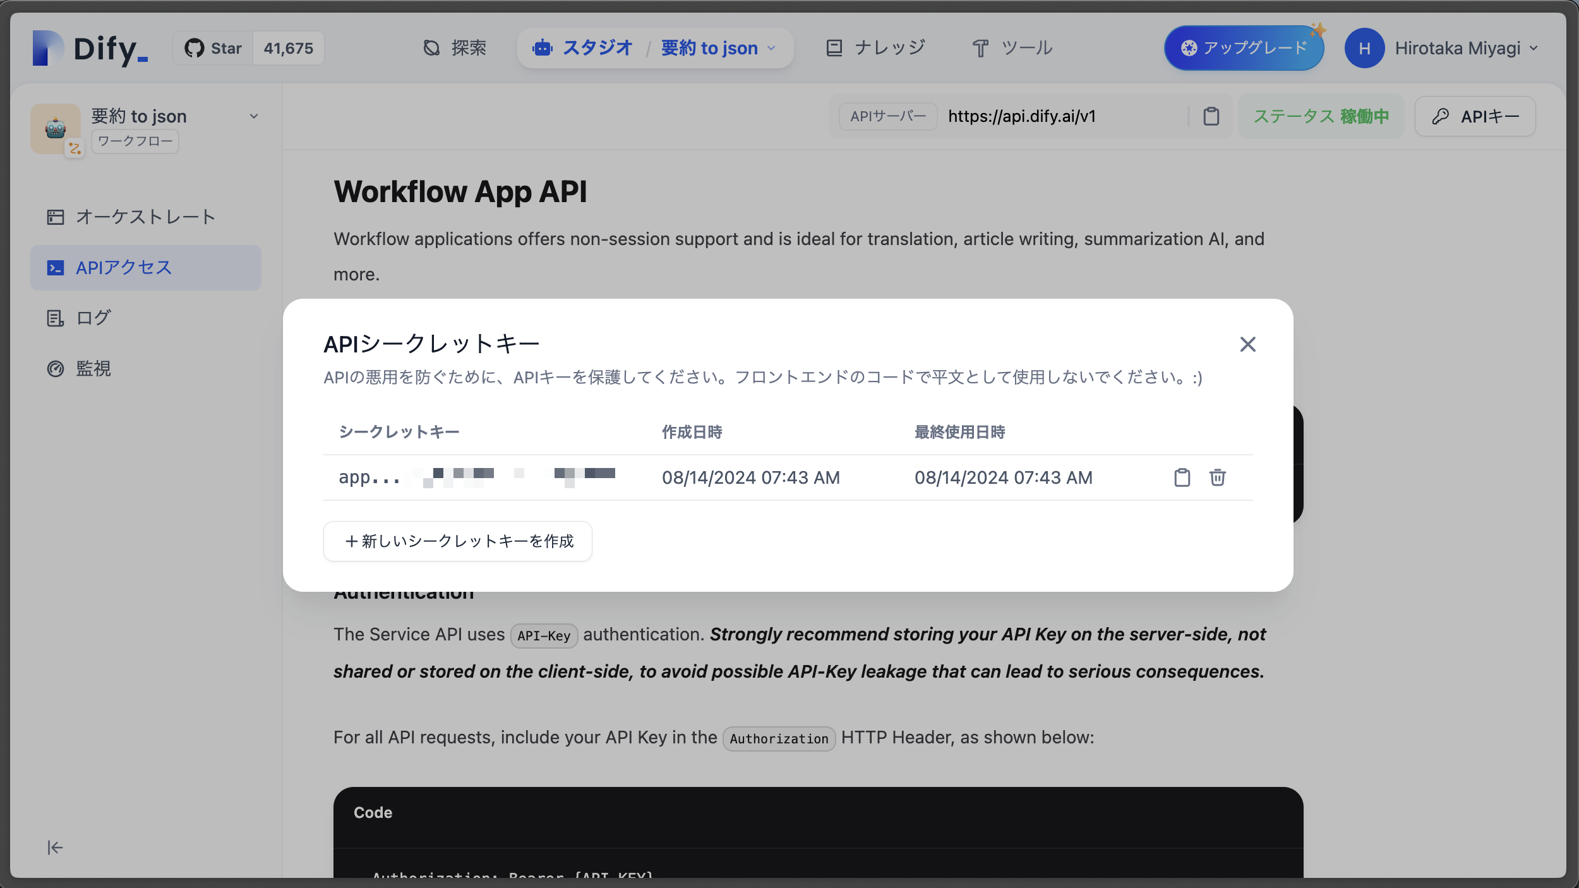Screen dimensions: 1579x888
Task: Select APIアクセス in the sidebar
Action: click(145, 268)
